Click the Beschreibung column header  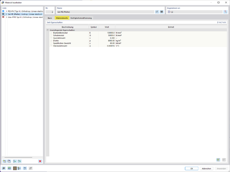click(x=67, y=27)
